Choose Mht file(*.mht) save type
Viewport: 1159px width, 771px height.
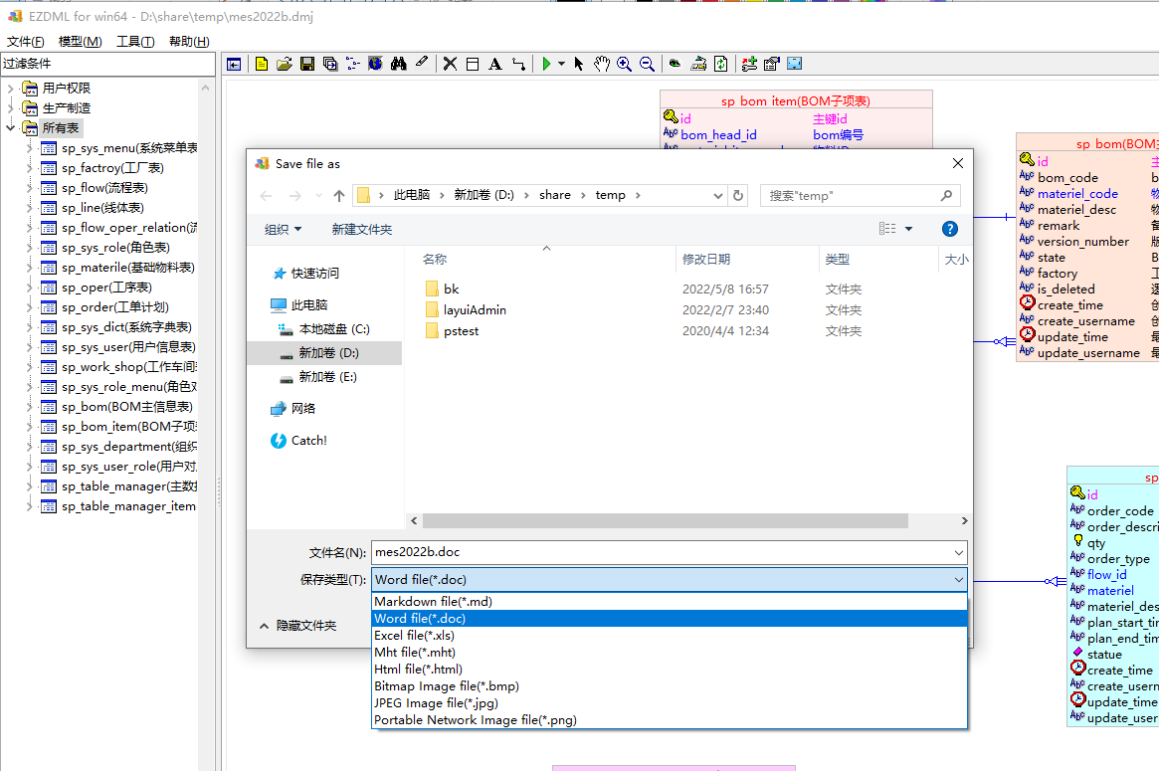(669, 653)
